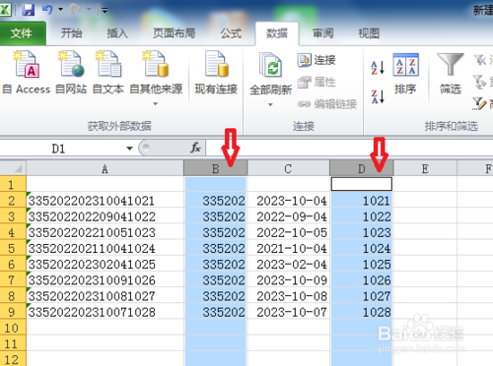This screenshot has width=493, height=366.
Task: Open the Undo history dropdown arrow
Action: [x=60, y=10]
